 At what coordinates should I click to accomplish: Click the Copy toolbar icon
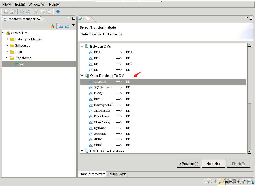[x=43, y=12]
